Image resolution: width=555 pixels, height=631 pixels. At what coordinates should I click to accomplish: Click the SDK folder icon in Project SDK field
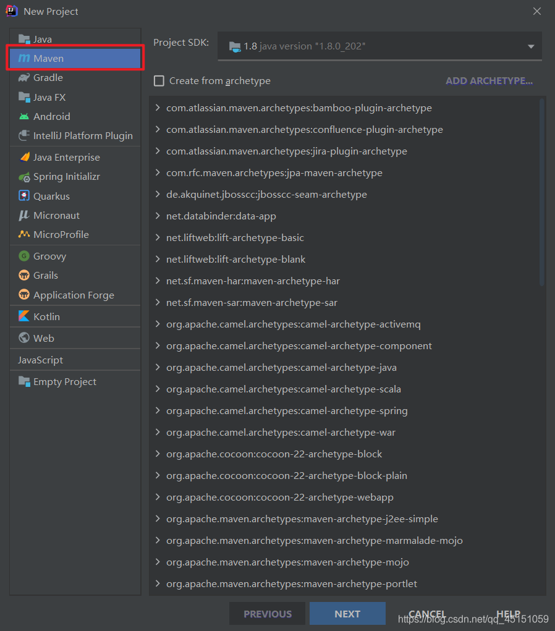235,46
